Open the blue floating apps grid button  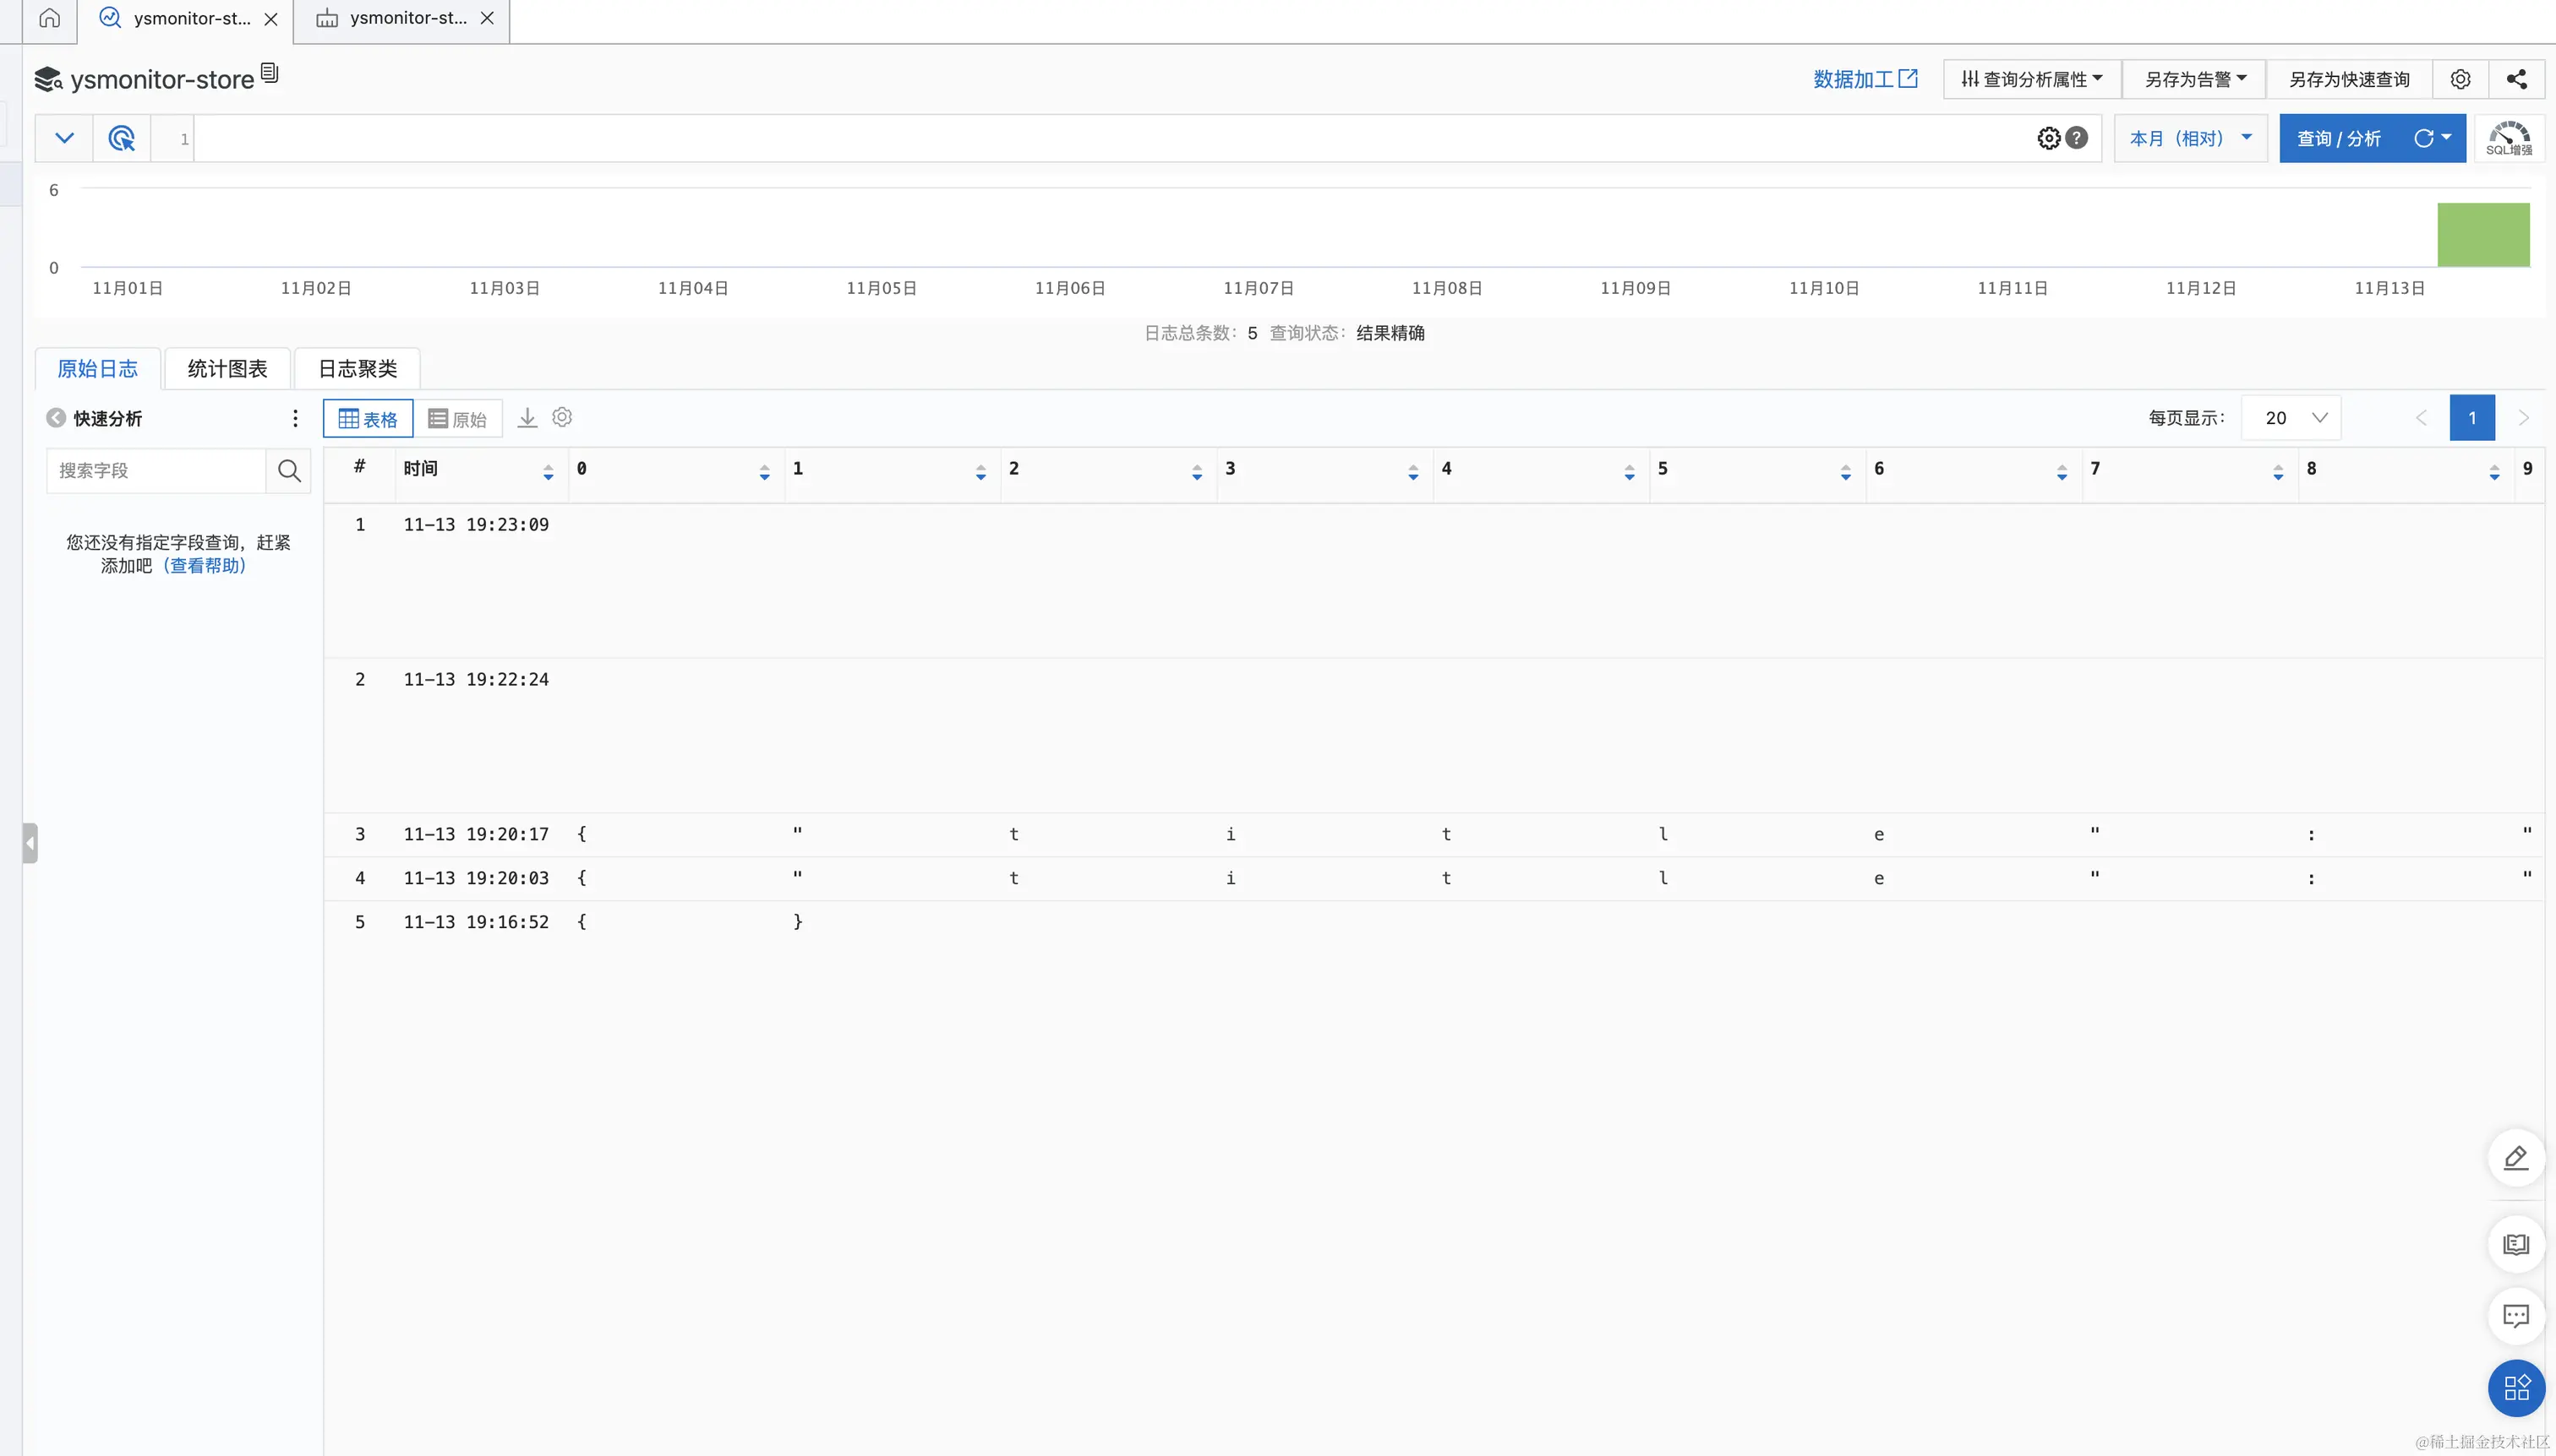[2515, 1387]
